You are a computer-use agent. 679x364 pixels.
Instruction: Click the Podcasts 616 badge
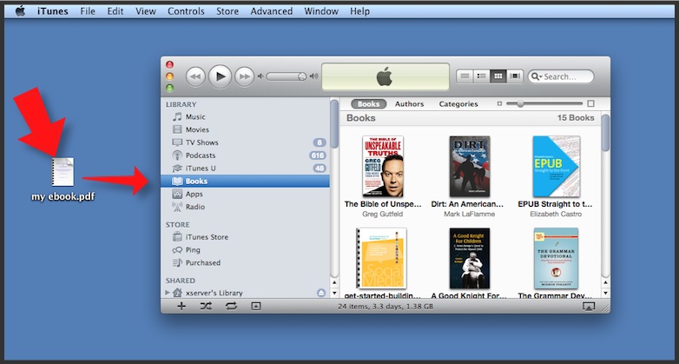[x=318, y=156]
